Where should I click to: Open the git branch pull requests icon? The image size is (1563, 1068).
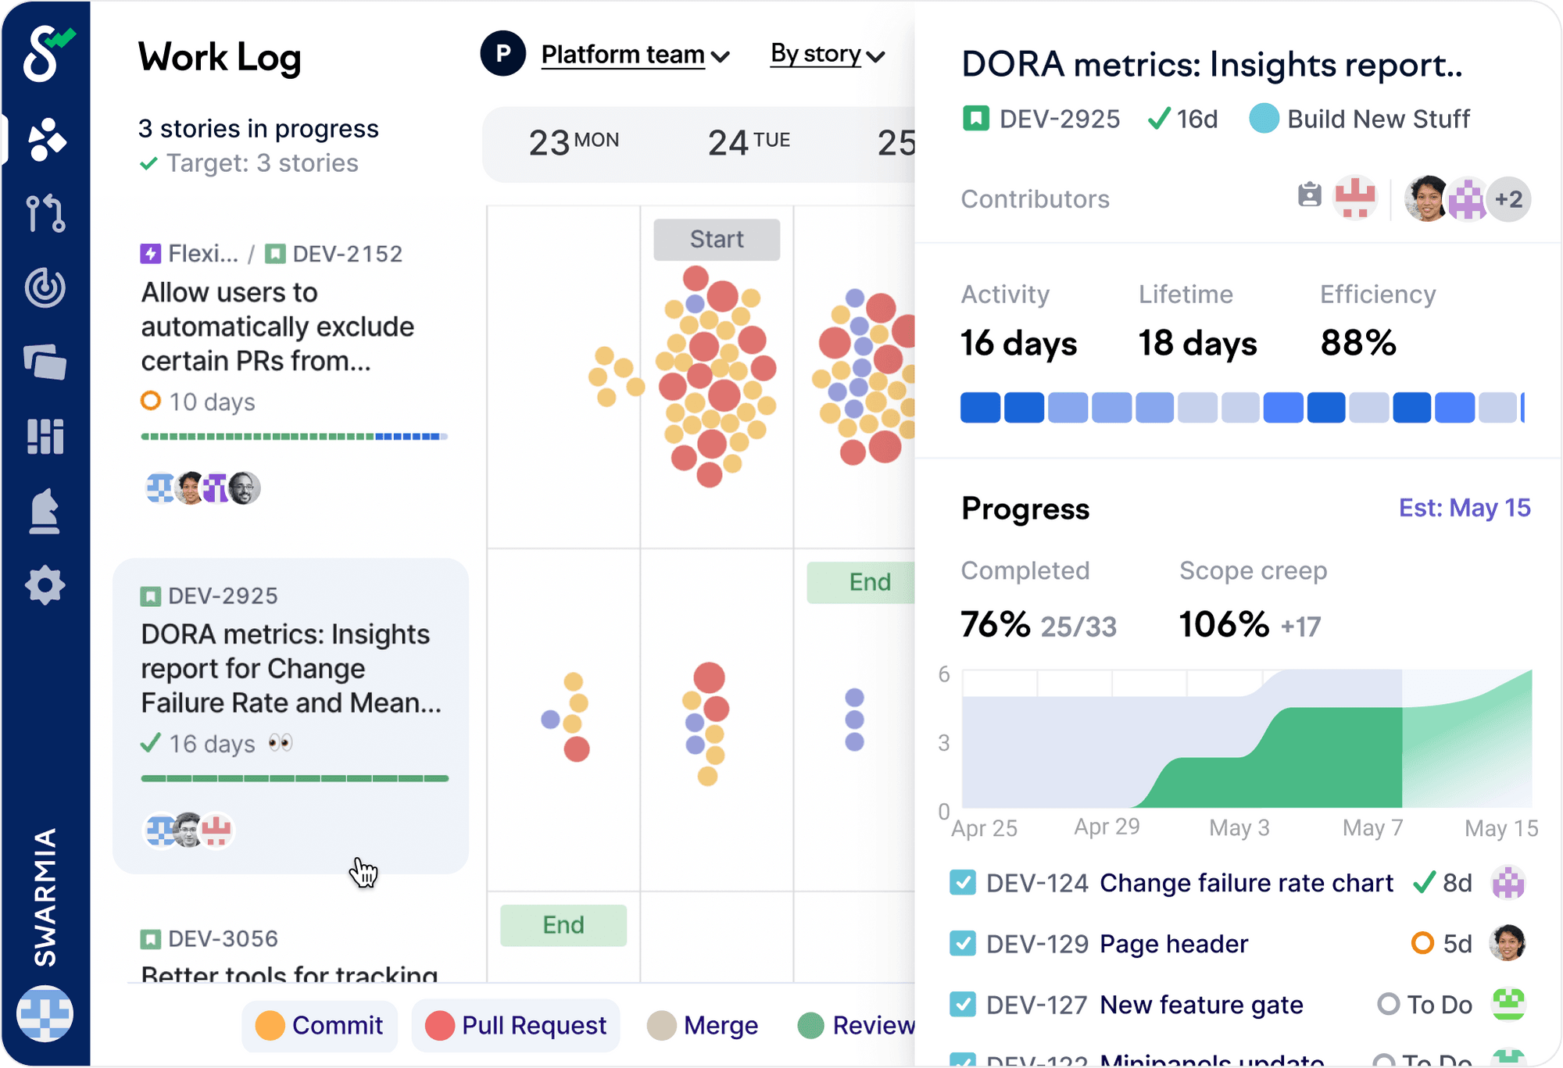coord(47,213)
